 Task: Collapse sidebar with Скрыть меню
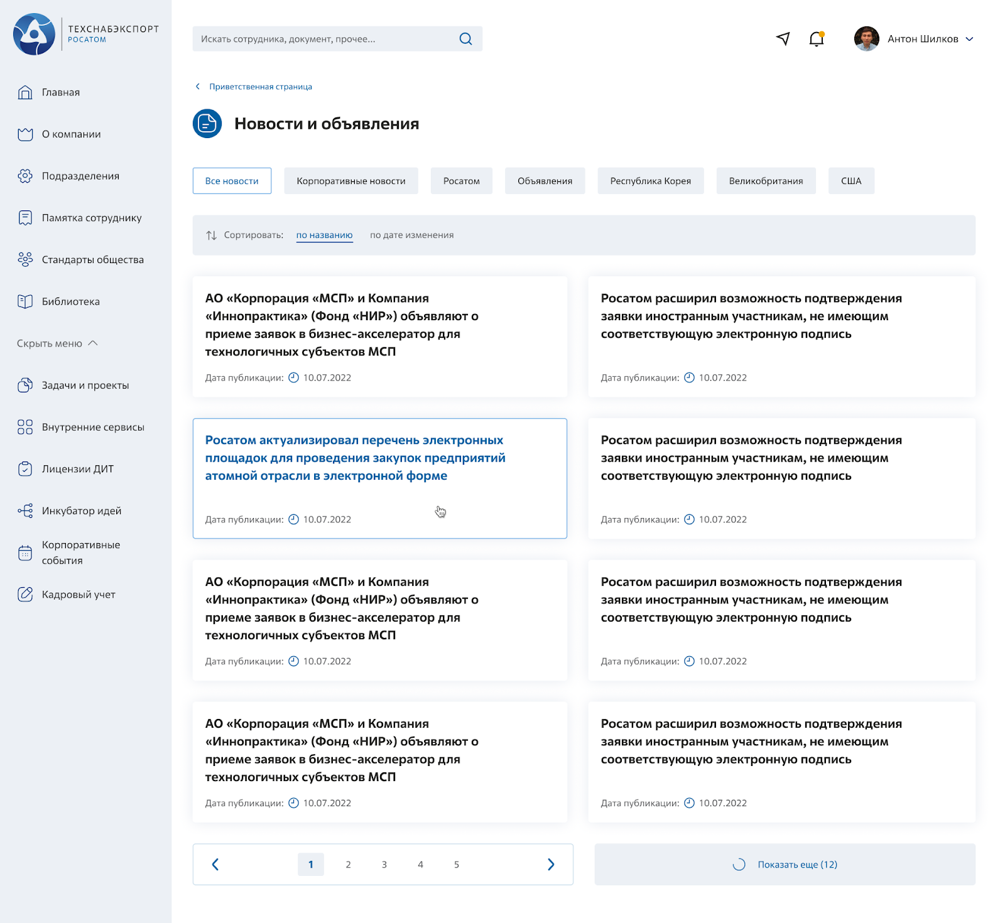[57, 343]
